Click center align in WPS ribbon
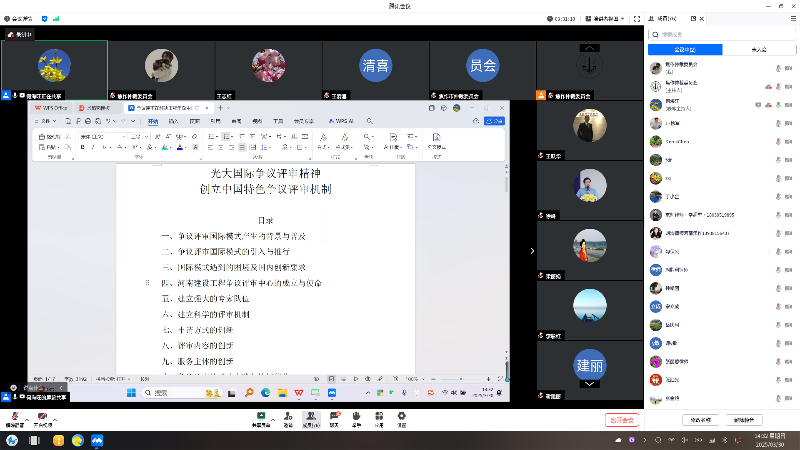 [x=221, y=147]
